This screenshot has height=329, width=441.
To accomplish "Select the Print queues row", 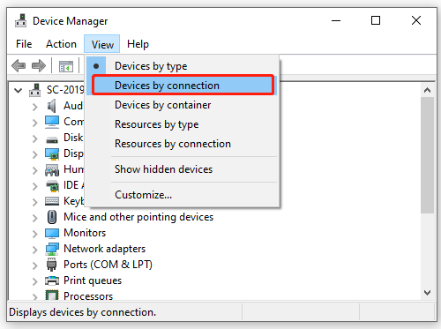I will tap(93, 280).
